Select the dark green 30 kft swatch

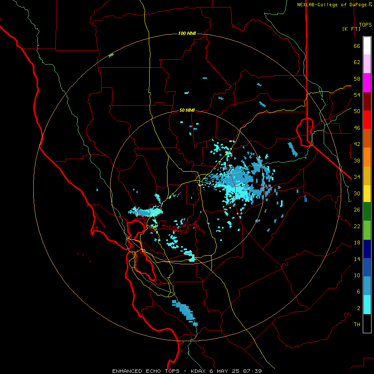coord(367,211)
